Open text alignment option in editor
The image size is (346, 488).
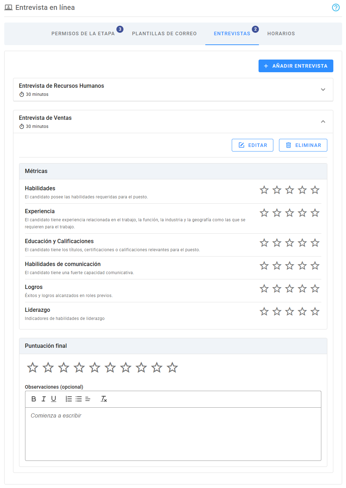(88, 399)
